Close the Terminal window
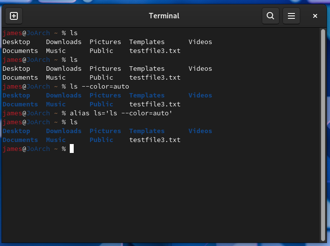 (315, 16)
